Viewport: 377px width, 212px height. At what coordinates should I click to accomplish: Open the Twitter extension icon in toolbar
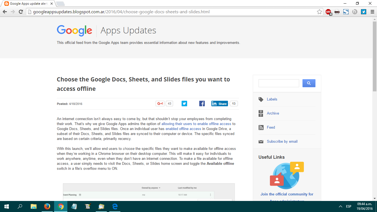coord(363,12)
